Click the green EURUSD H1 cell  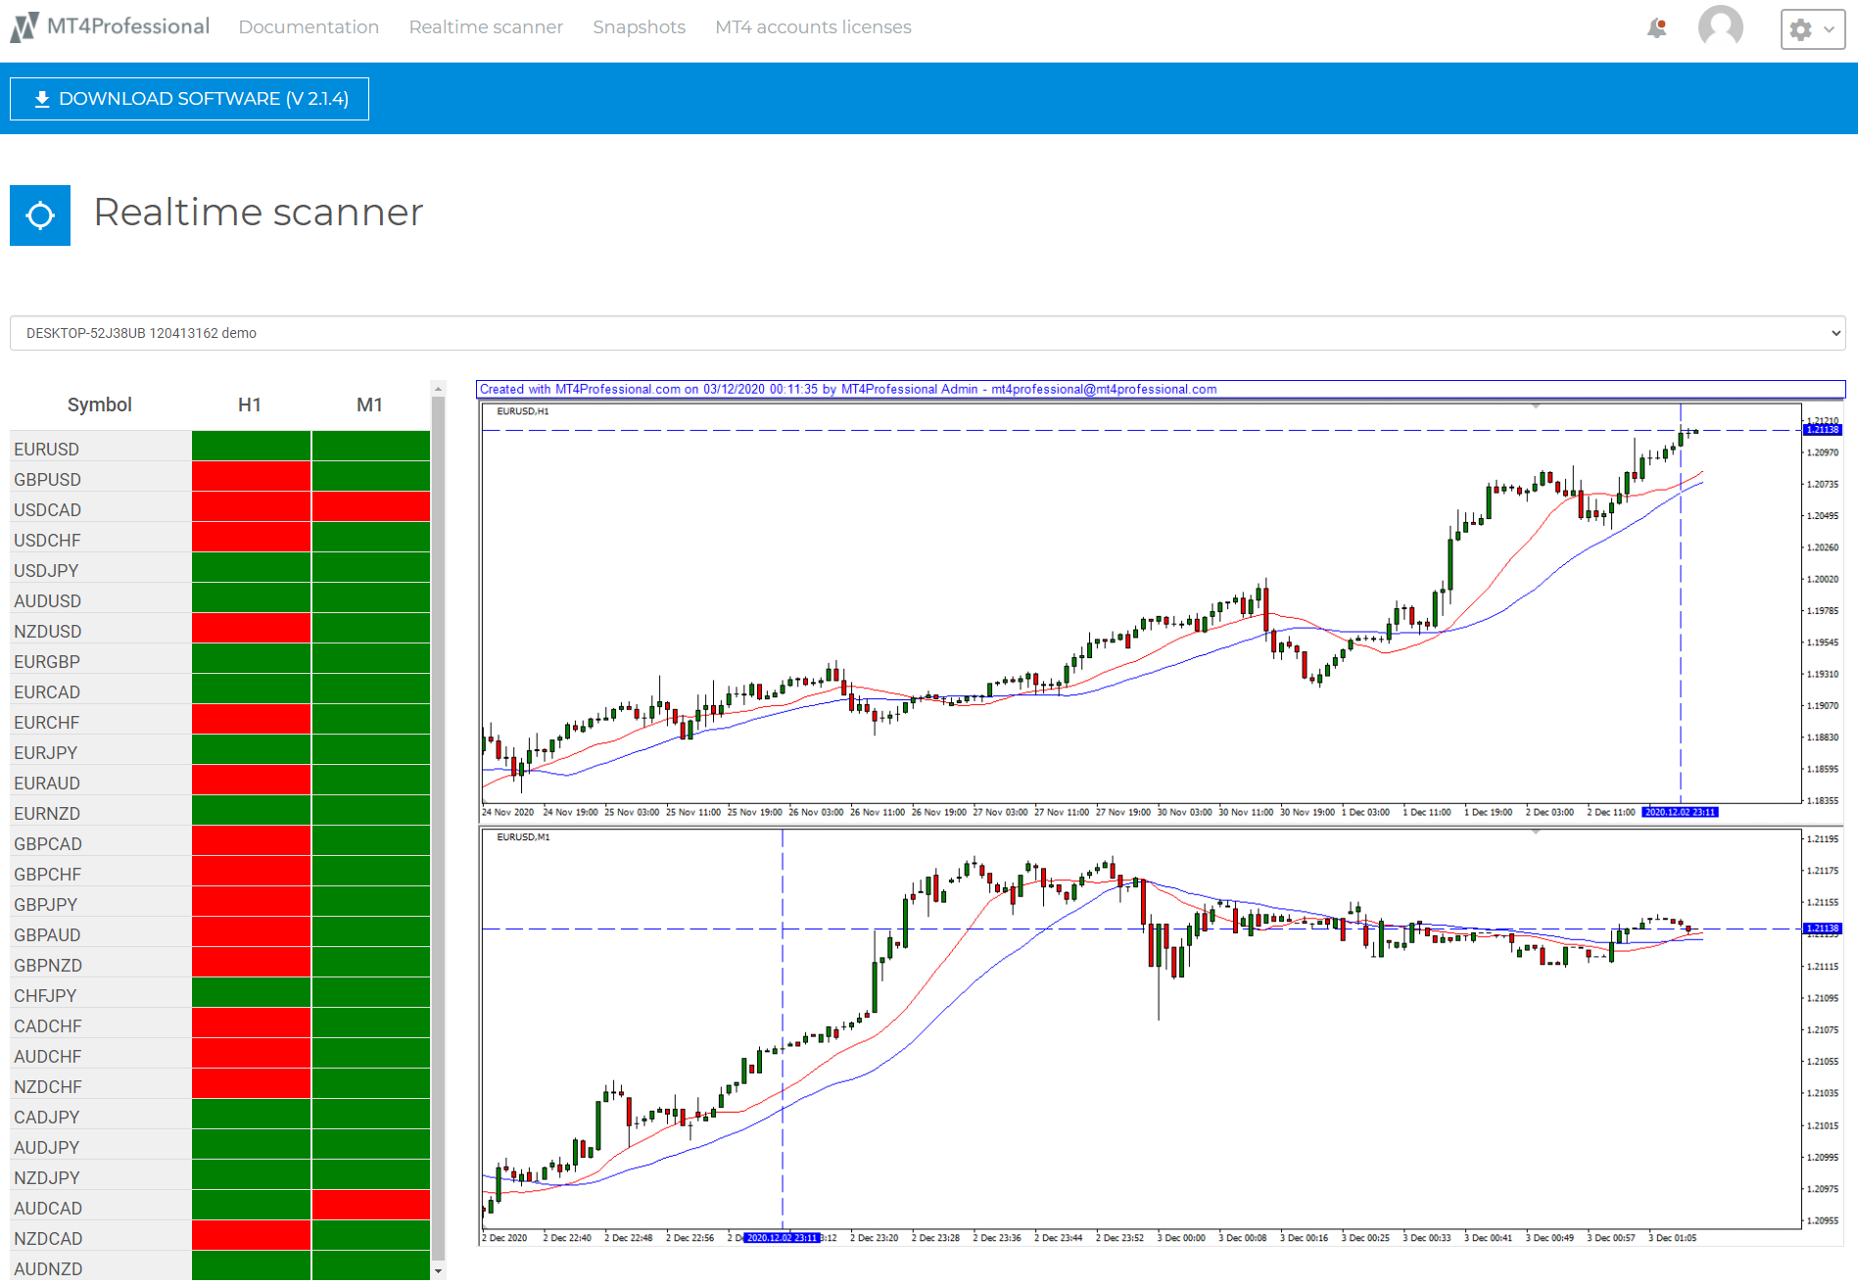click(251, 446)
